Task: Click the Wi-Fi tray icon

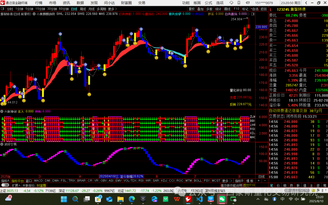Action: pos(291,199)
